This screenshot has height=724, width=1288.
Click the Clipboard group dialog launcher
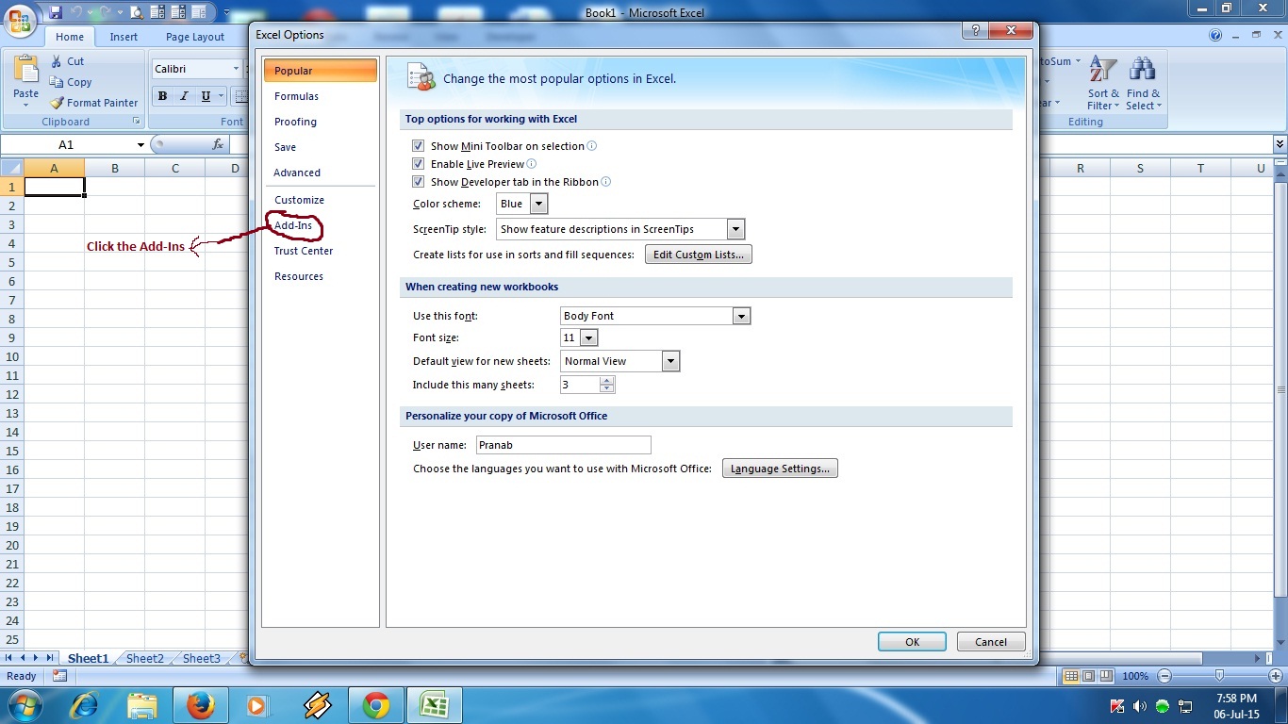[x=137, y=122]
